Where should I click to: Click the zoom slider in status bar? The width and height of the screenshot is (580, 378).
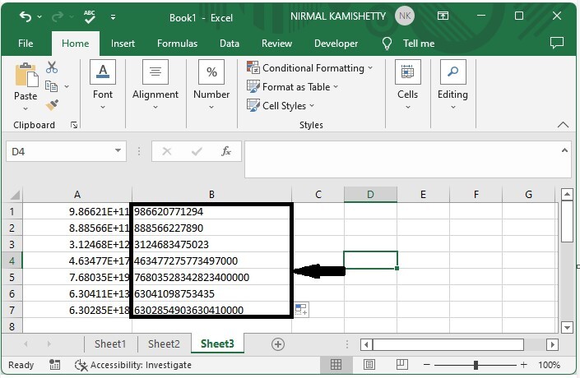tap(476, 365)
